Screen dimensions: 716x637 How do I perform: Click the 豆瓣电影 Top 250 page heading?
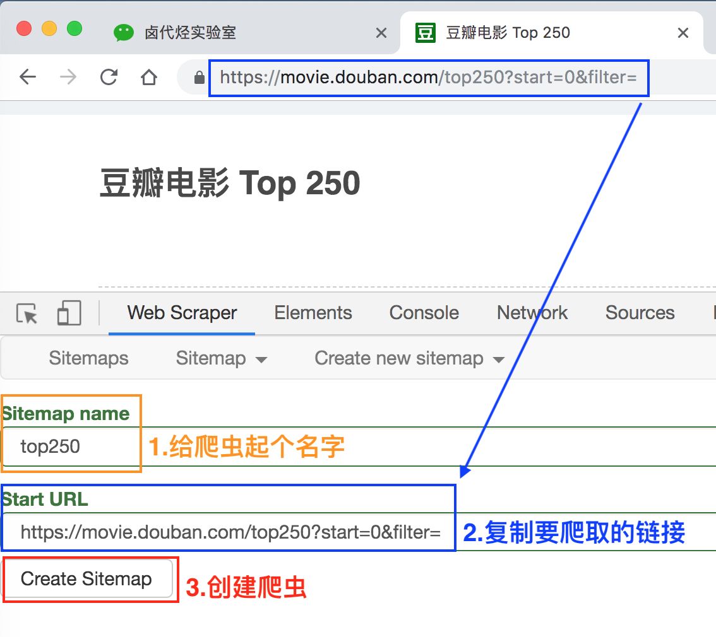point(230,183)
